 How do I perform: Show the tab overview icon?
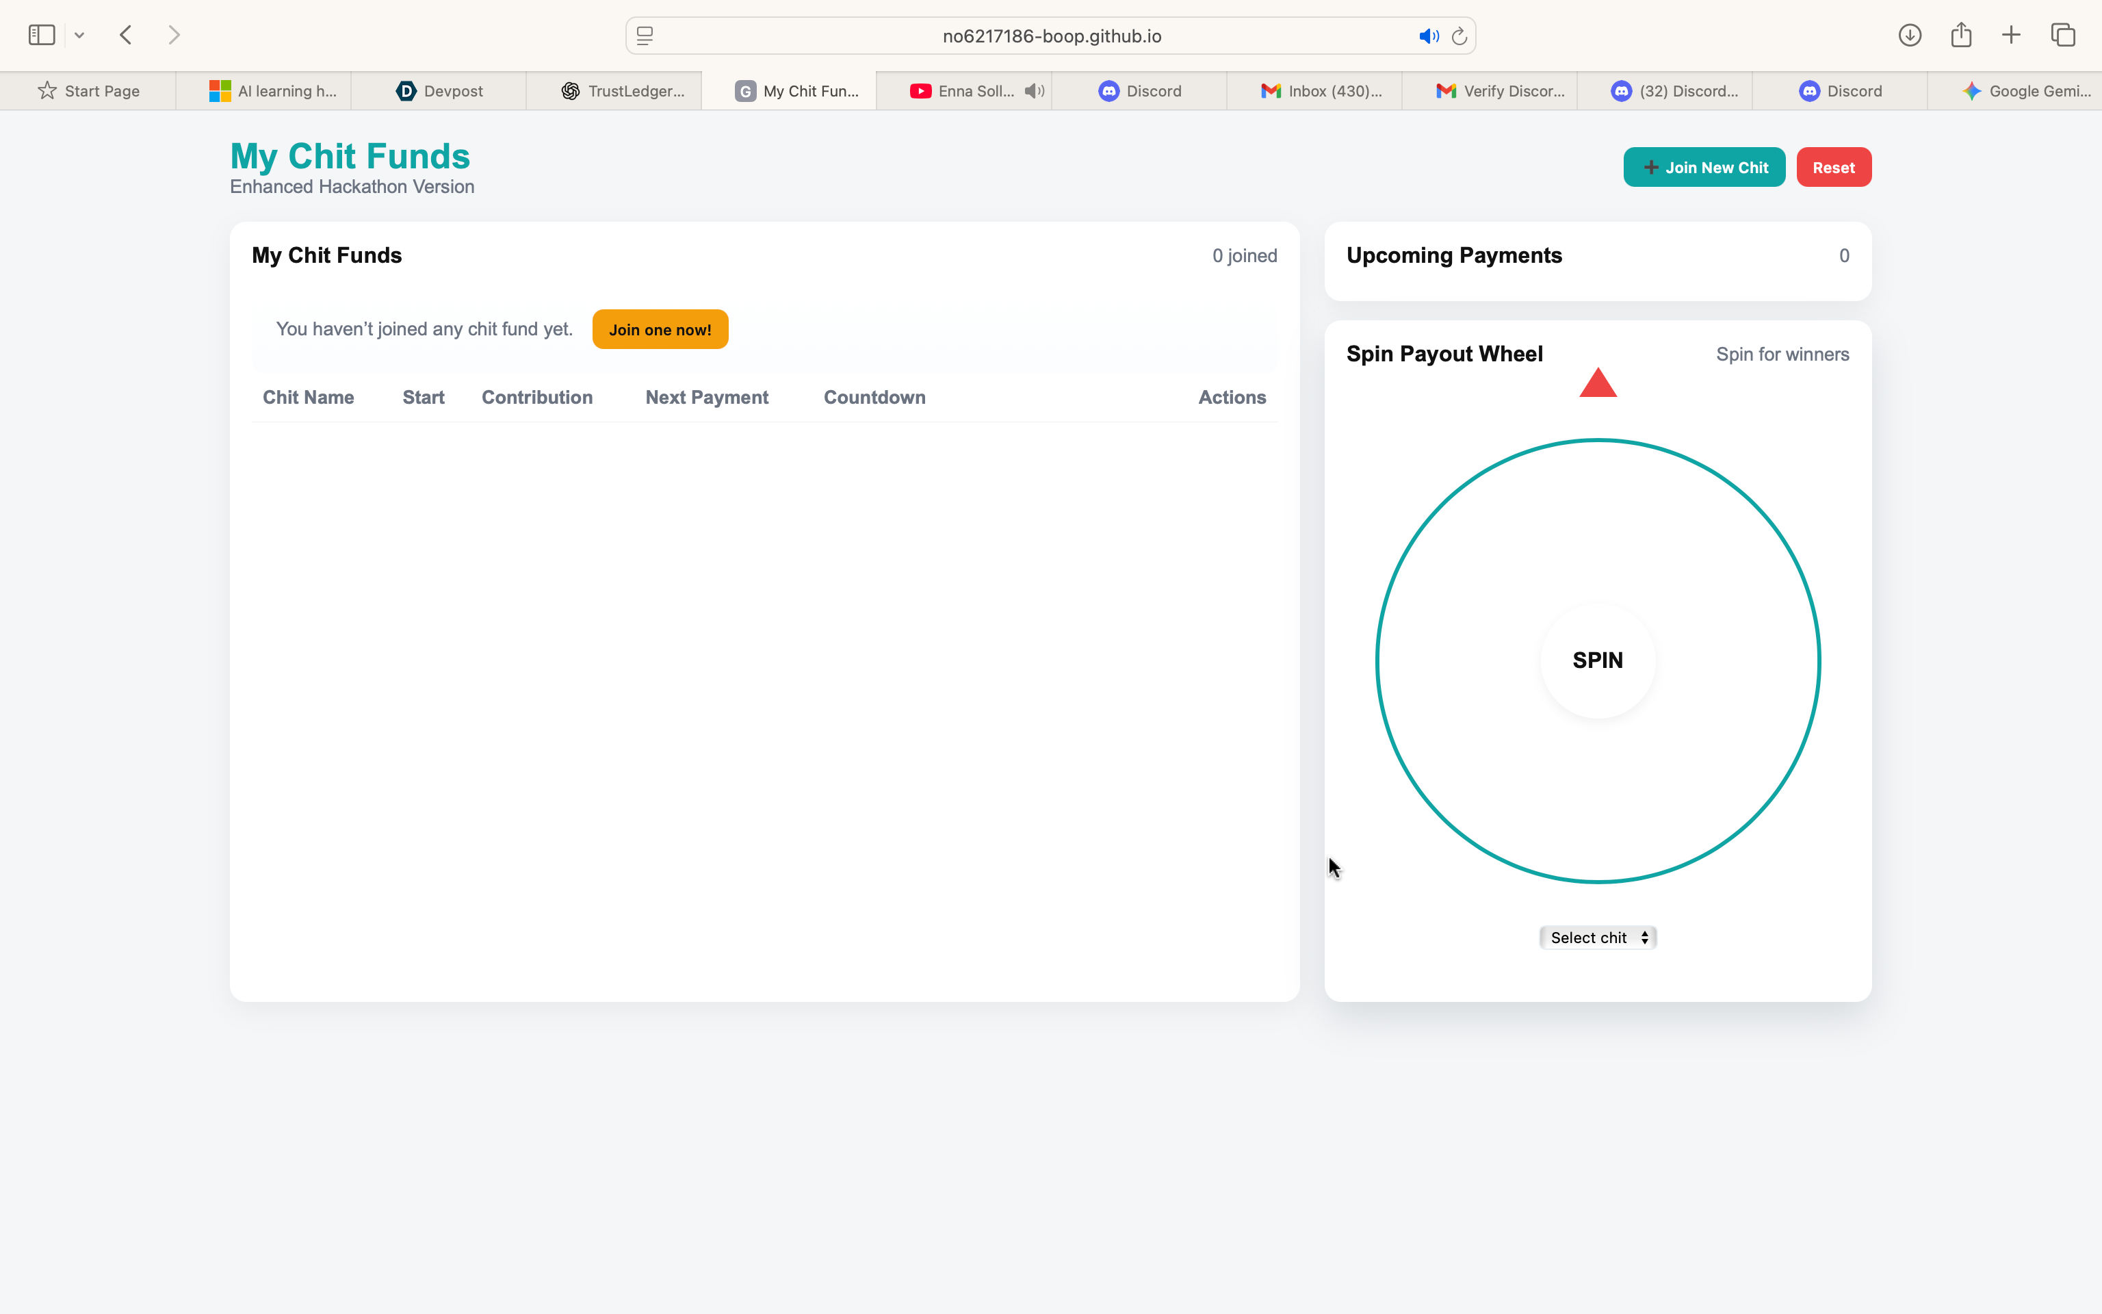(2063, 36)
